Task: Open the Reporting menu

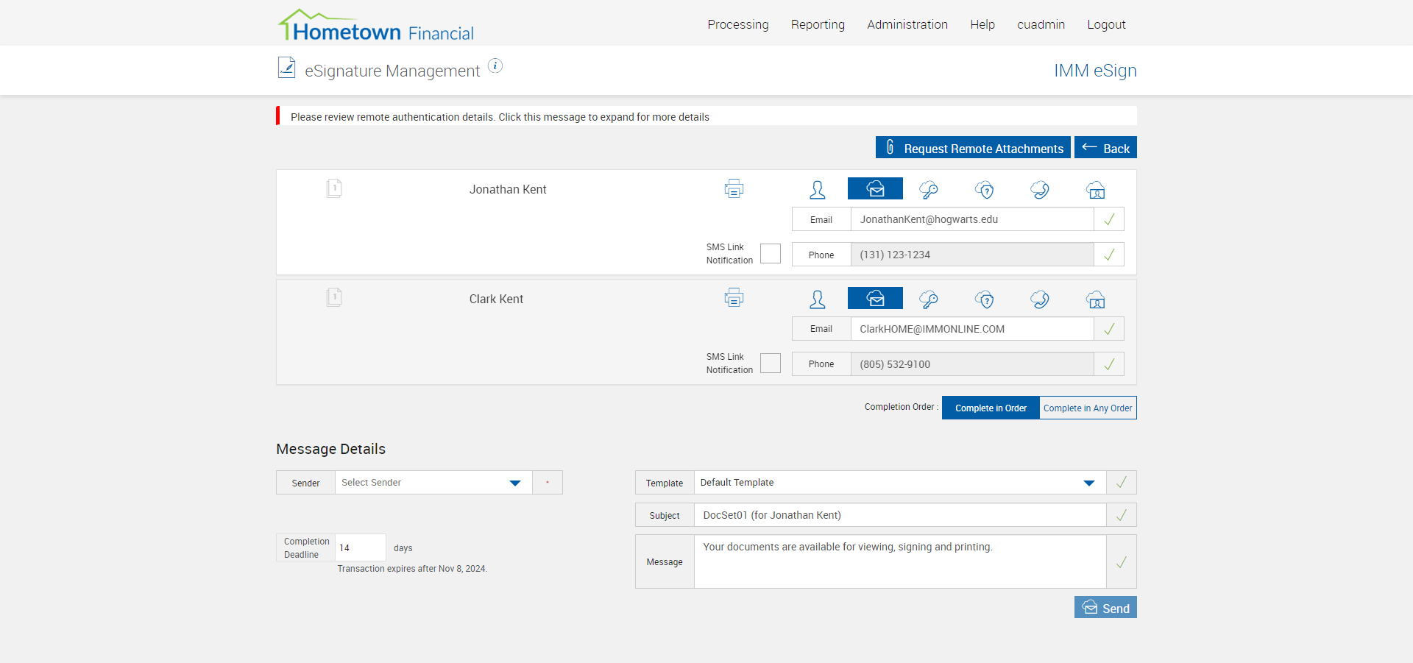Action: tap(818, 24)
